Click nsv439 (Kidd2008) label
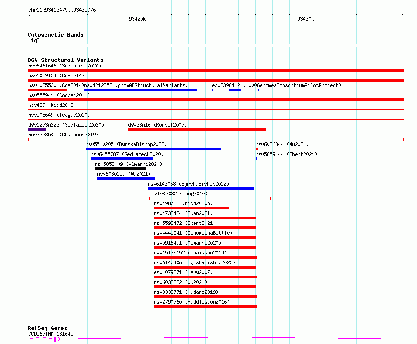The width and height of the screenshot is (417, 344). point(52,105)
